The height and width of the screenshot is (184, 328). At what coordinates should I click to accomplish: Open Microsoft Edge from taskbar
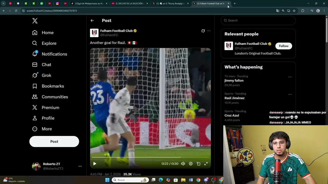pos(161,180)
